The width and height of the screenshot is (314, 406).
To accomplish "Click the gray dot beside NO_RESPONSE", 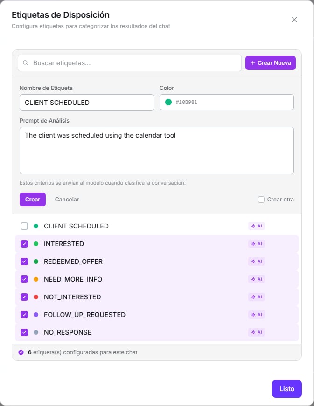I will [36, 332].
